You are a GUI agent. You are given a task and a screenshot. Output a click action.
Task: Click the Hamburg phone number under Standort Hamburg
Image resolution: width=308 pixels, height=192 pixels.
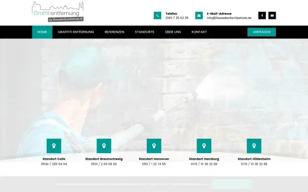(204, 164)
